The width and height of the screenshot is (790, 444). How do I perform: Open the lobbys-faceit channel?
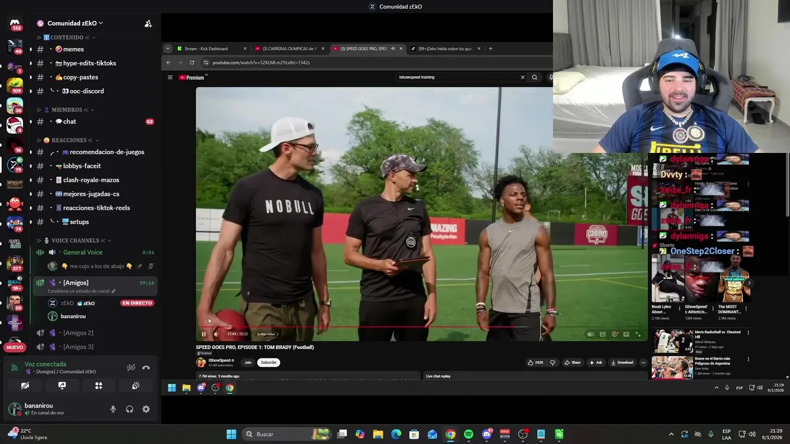tap(96, 166)
